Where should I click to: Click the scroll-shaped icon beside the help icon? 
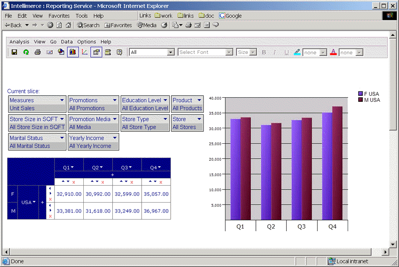[108, 52]
